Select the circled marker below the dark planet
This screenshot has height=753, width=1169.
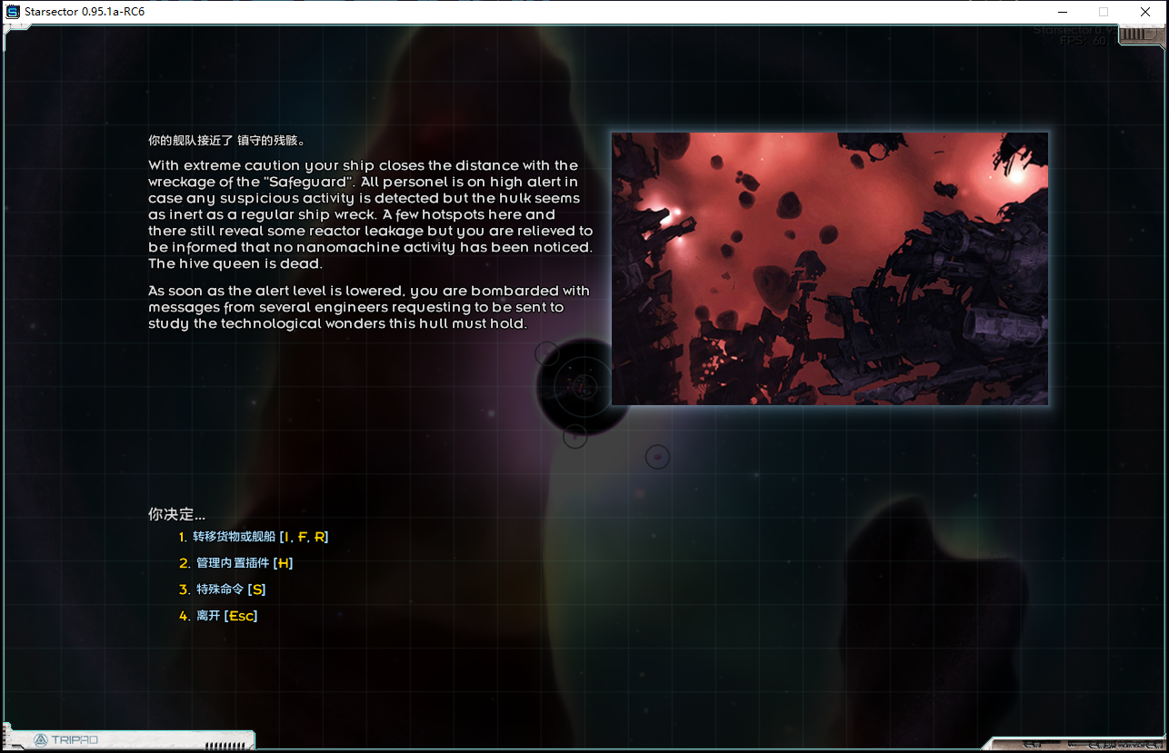coord(575,437)
